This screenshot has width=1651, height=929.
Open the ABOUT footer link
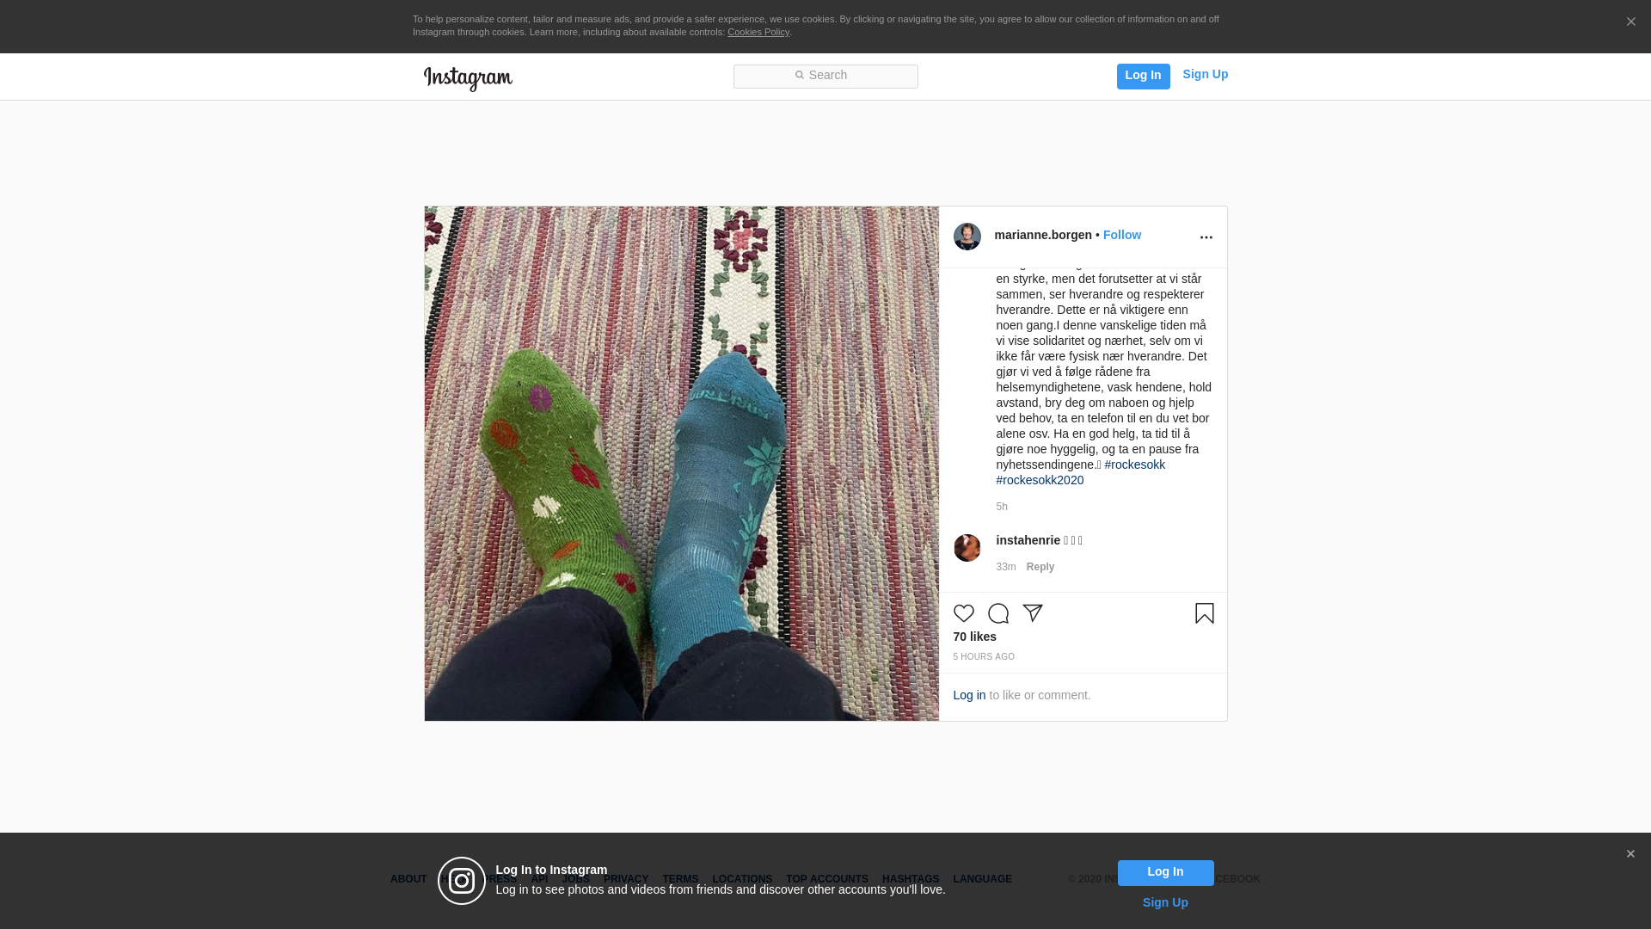pos(408,879)
